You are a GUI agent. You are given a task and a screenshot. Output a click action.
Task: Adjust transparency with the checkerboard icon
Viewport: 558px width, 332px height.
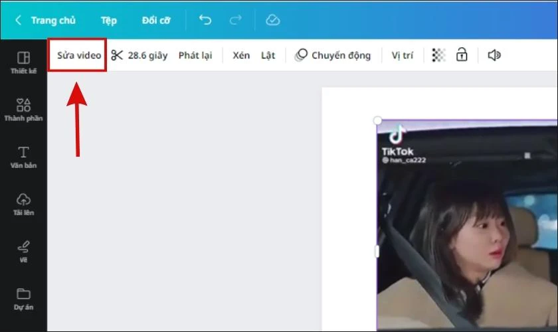(x=438, y=55)
